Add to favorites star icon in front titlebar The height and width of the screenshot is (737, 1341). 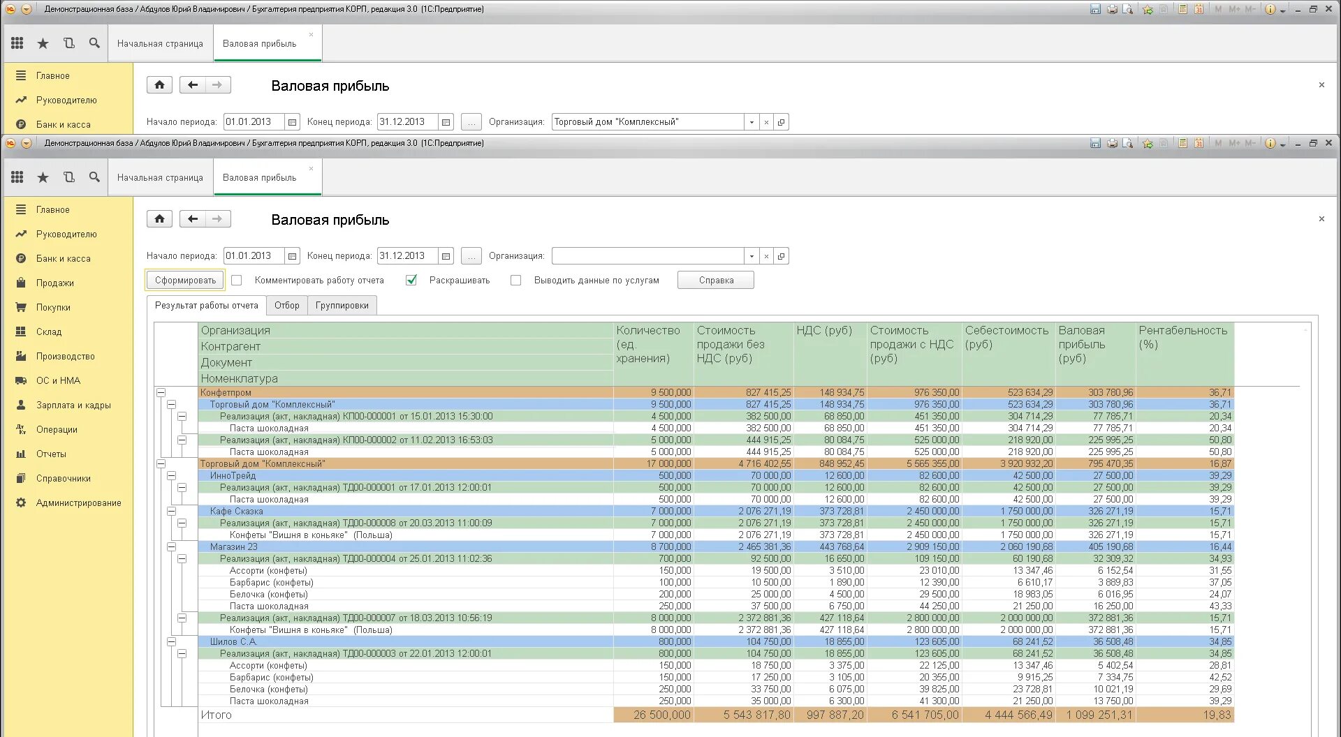tap(1148, 143)
